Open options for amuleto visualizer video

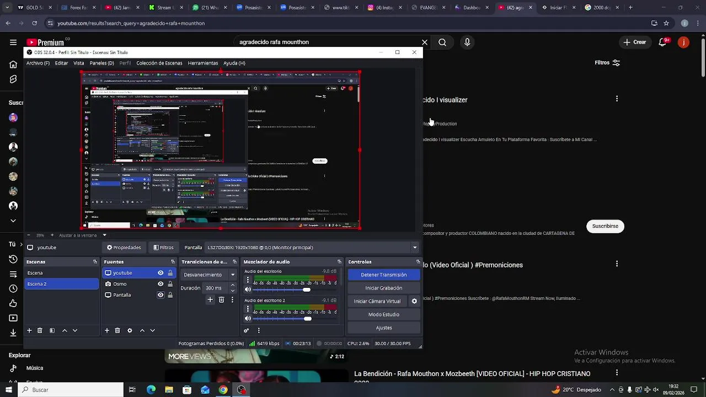[x=617, y=99]
